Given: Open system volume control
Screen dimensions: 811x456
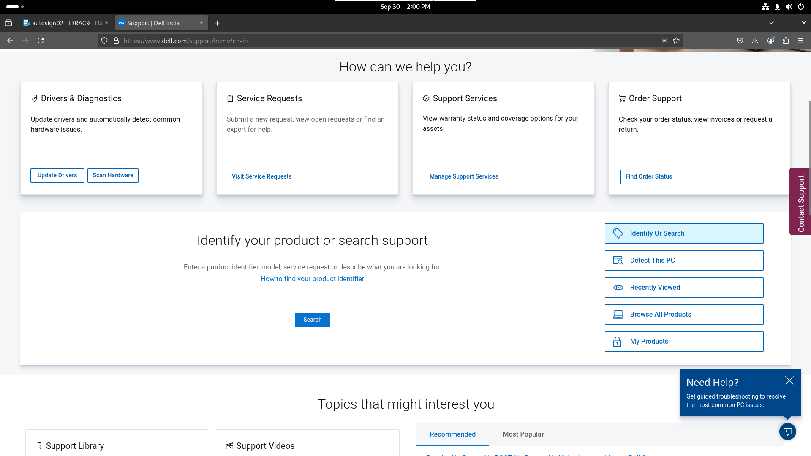Looking at the screenshot, I should point(789,7).
